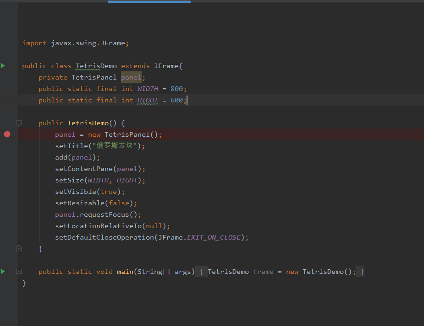Click the main method name
This screenshot has width=424, height=326.
pos(125,272)
